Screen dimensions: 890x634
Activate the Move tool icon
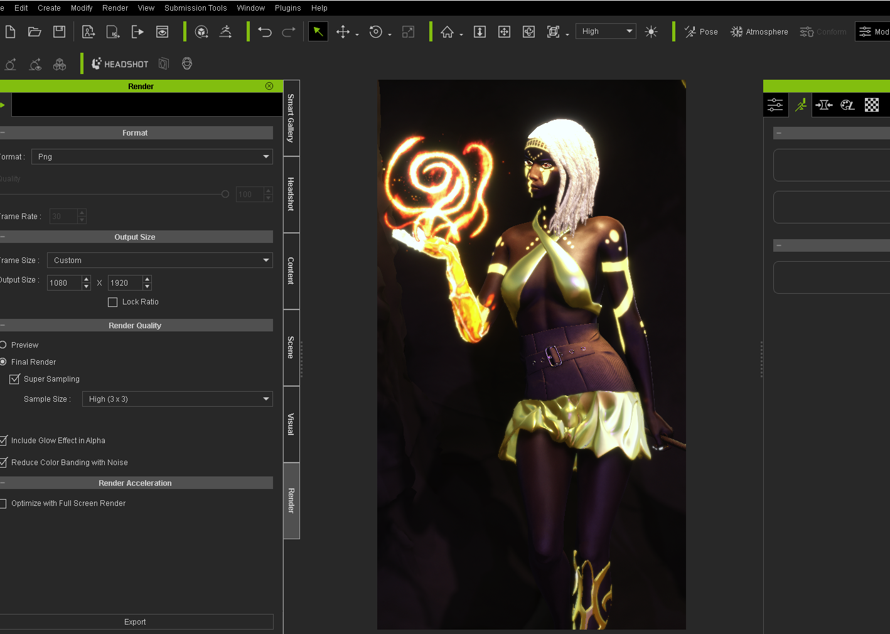tap(343, 32)
